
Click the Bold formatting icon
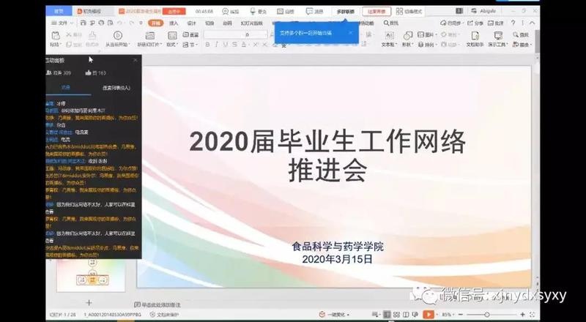point(207,45)
